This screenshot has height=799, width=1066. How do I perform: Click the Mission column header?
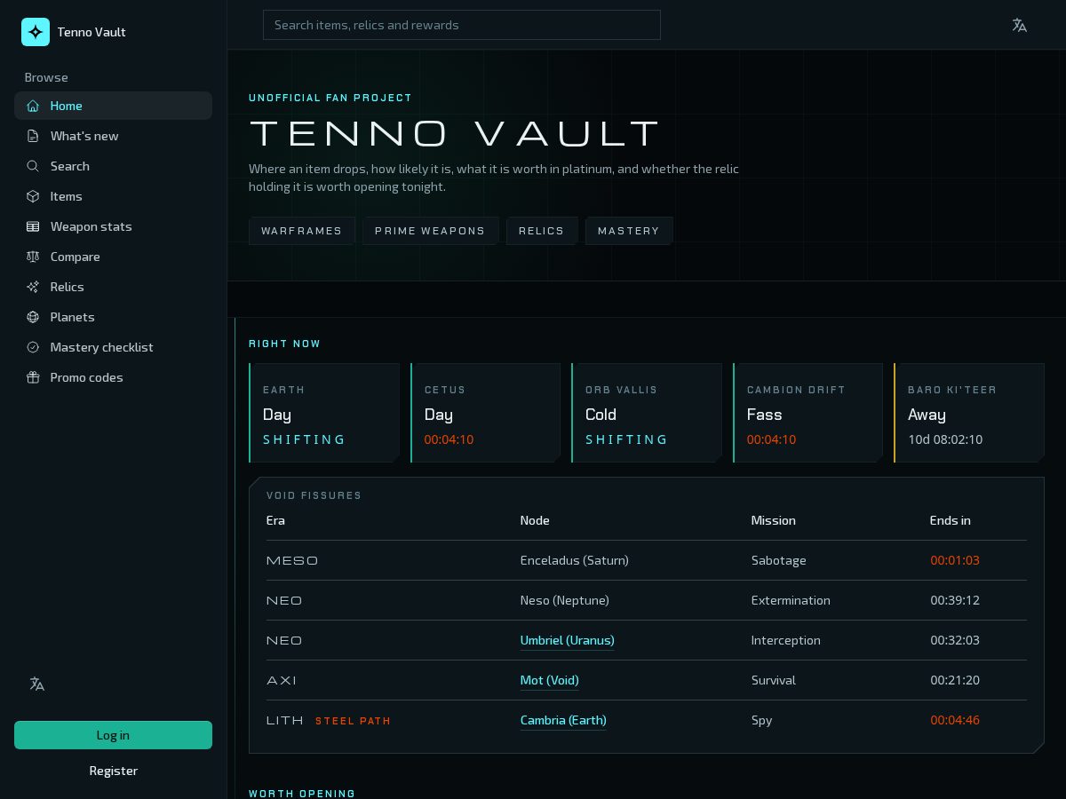coord(774,520)
